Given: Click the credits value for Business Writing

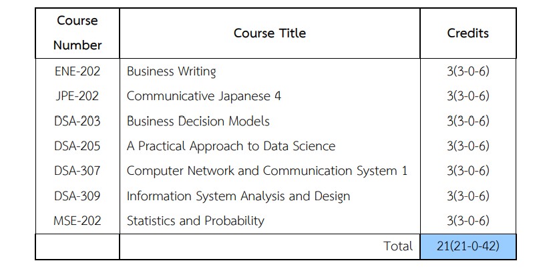Looking at the screenshot, I should 468,71.
